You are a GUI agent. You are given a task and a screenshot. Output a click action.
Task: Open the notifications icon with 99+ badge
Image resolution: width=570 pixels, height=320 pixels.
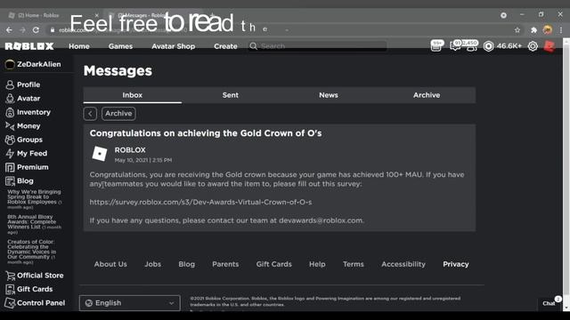[x=436, y=45]
